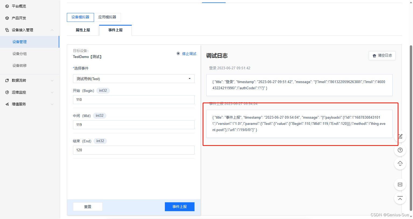413x219 pixels.
Task: Click the 清空日志 button
Action: 382,56
